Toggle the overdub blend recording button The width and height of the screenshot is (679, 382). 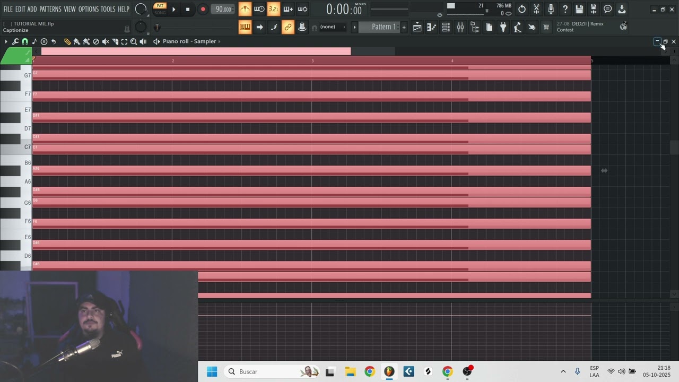[288, 9]
